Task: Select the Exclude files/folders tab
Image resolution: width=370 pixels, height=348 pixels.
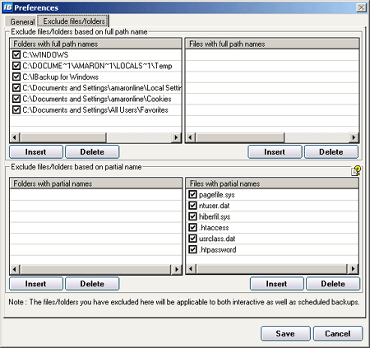Action: pyautogui.click(x=73, y=21)
